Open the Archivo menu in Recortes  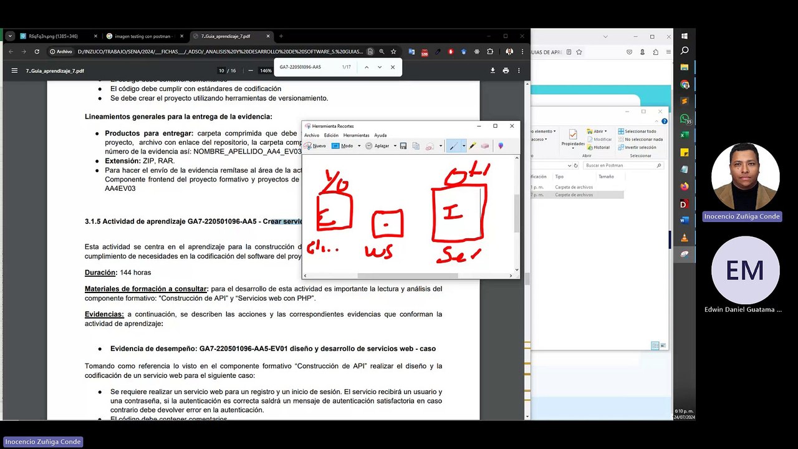pos(312,135)
